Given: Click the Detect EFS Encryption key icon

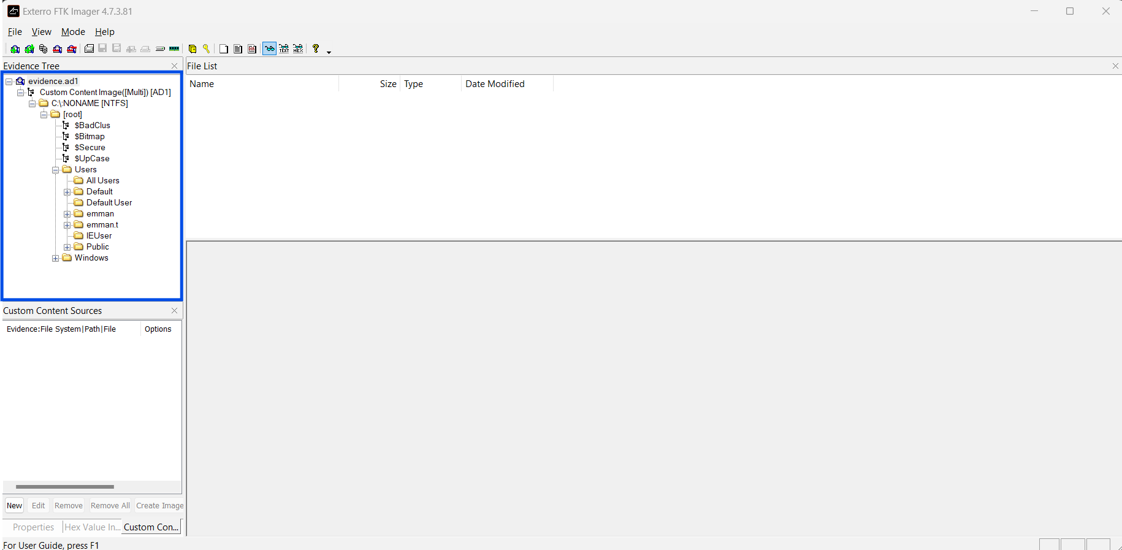Looking at the screenshot, I should click(x=207, y=49).
